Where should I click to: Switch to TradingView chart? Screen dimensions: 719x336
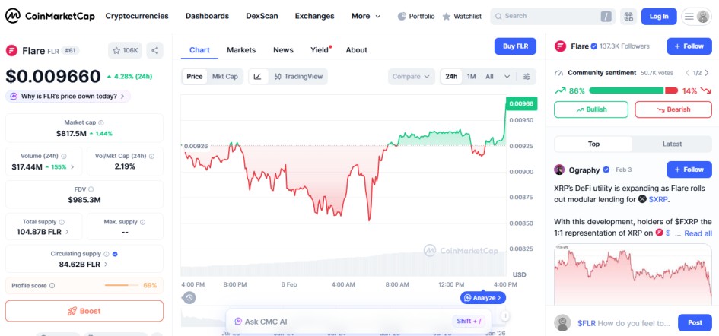click(298, 77)
